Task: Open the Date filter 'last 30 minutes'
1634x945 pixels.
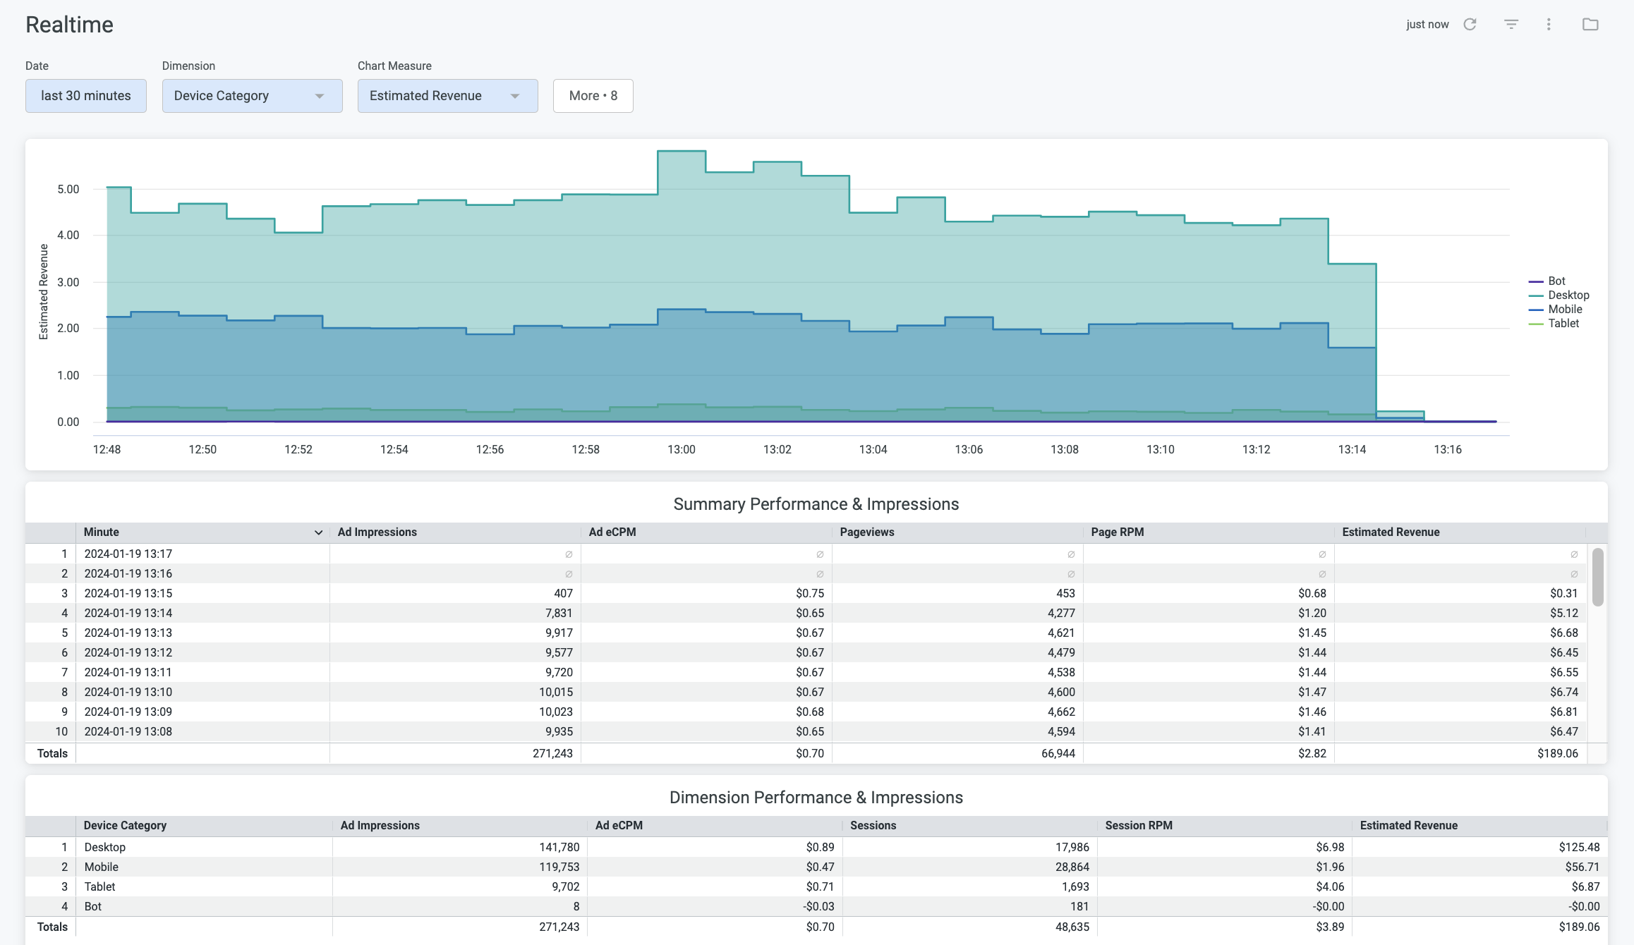Action: tap(86, 96)
